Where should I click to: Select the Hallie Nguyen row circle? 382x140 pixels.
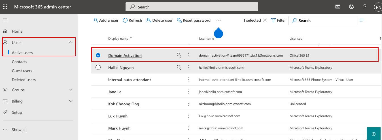tap(98, 68)
